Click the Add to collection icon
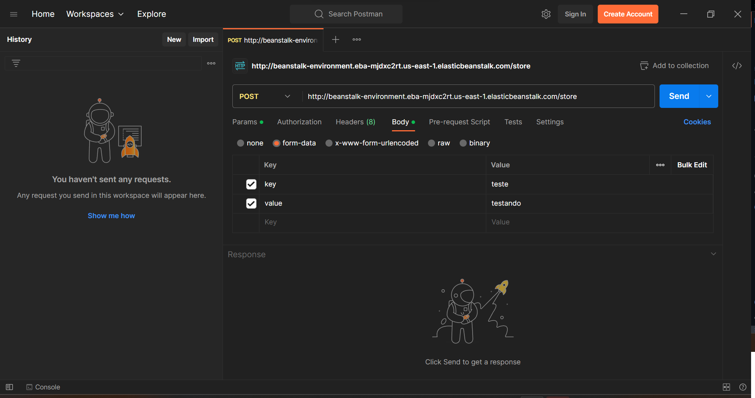Viewport: 755px width, 398px height. pyautogui.click(x=644, y=66)
